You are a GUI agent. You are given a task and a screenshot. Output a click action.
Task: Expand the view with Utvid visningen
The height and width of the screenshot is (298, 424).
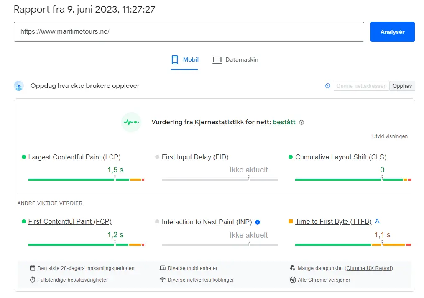tap(390, 136)
